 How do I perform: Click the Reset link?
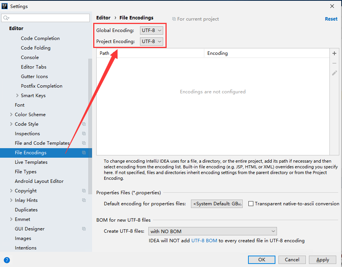coord(331,19)
